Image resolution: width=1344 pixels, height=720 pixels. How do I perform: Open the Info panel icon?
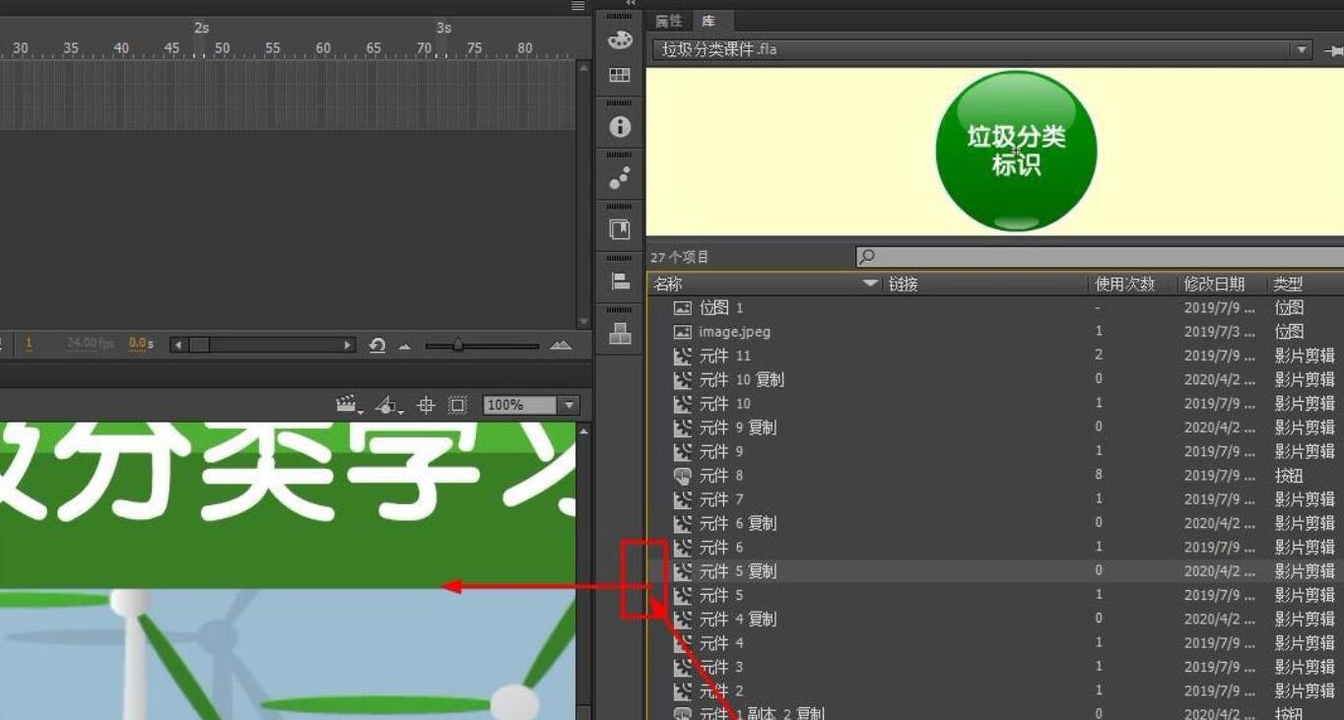[x=620, y=126]
